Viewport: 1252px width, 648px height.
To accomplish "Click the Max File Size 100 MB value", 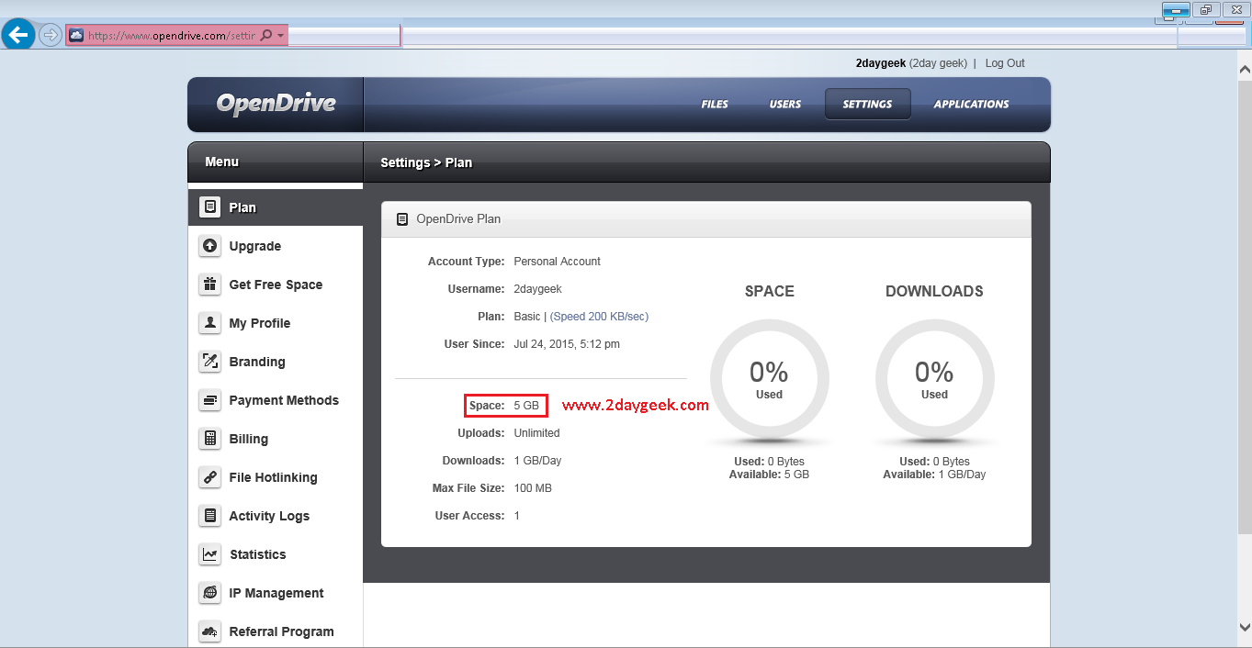I will click(x=533, y=488).
